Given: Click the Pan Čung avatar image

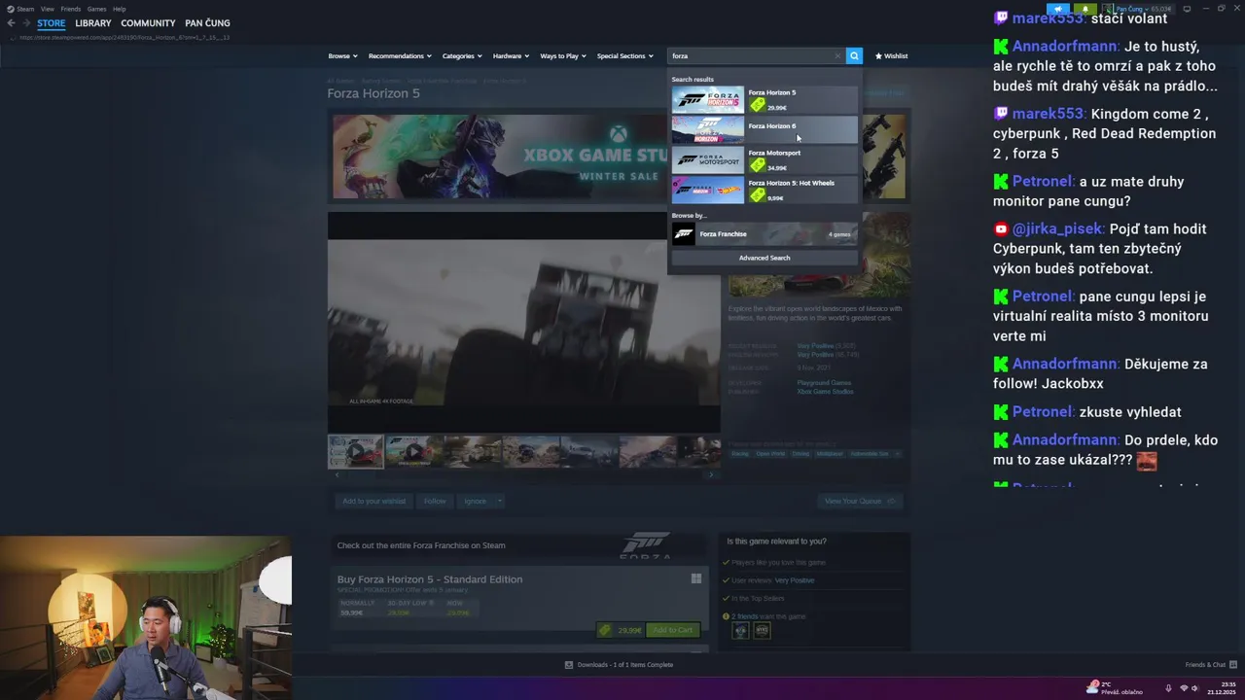Looking at the screenshot, I should (x=1107, y=9).
